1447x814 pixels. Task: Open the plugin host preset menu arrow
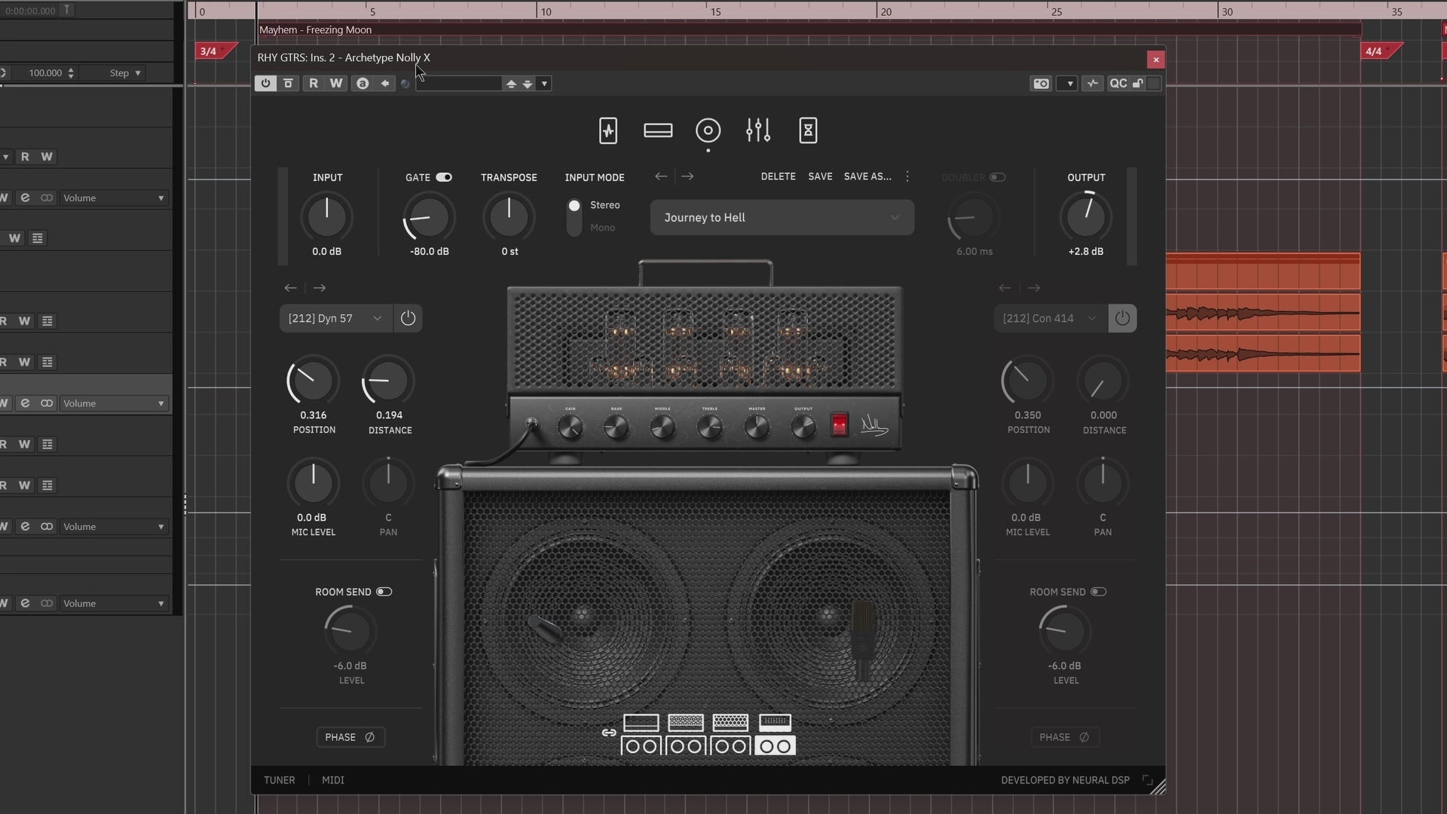click(x=544, y=83)
